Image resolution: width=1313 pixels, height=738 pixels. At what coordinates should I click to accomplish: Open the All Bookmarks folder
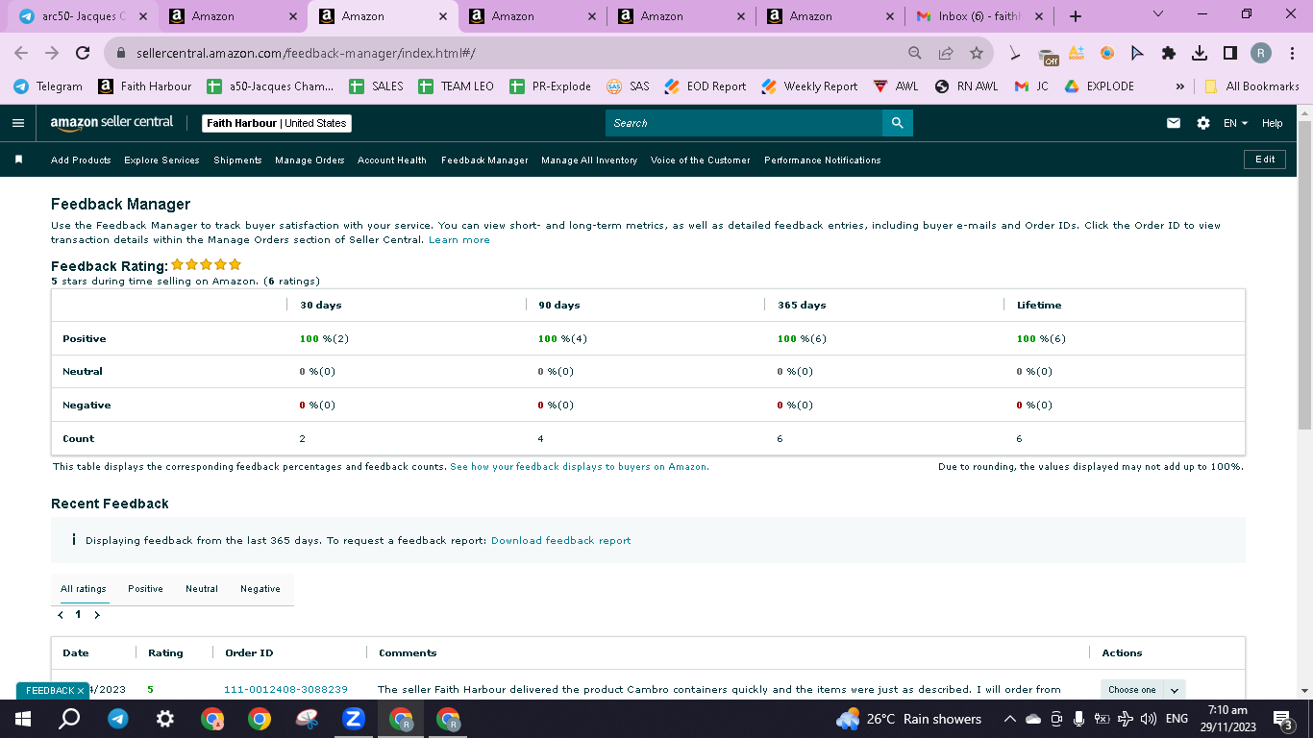(1251, 86)
